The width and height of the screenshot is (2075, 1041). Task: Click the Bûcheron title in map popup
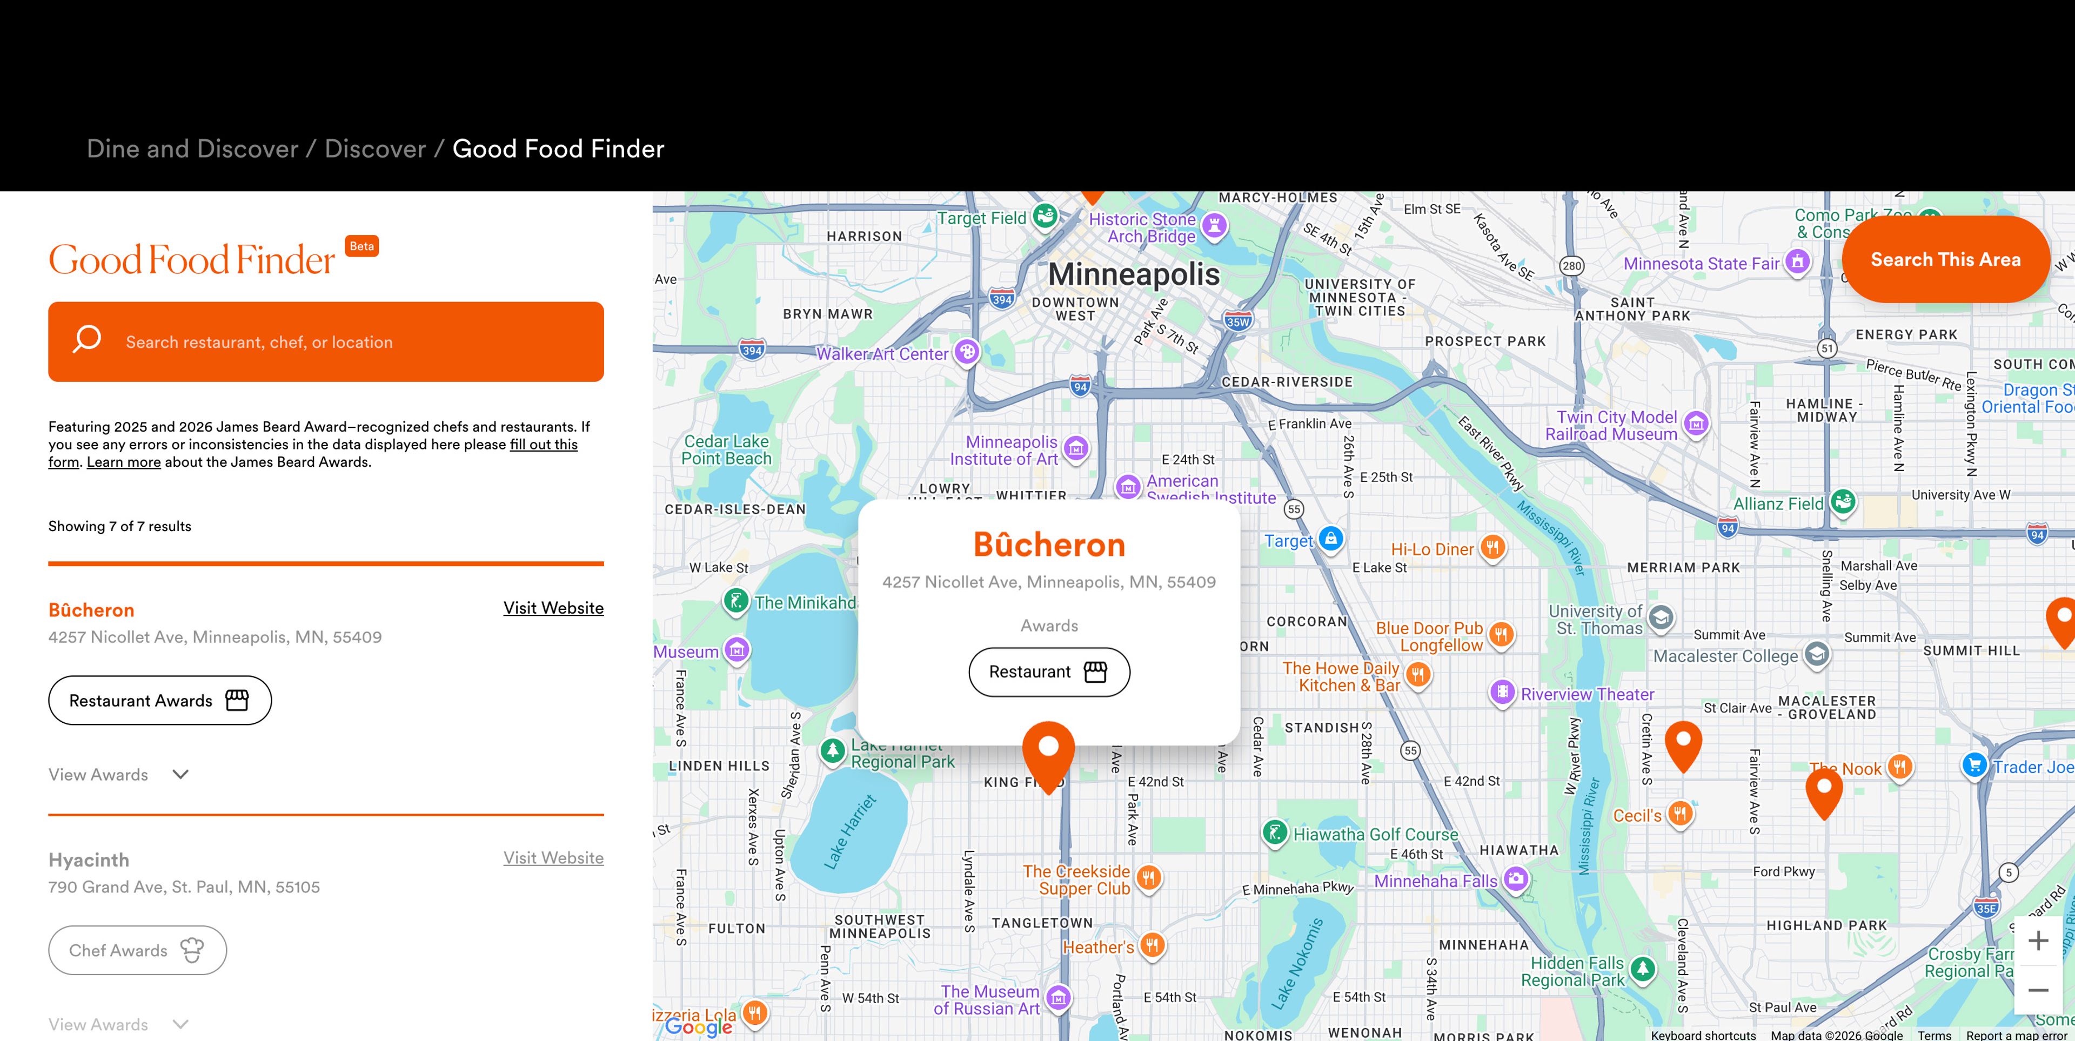tap(1049, 545)
